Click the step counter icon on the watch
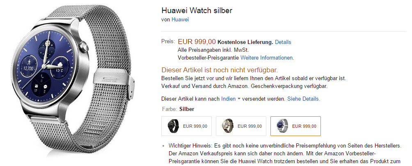This screenshot has height=166, width=412. click(28, 62)
